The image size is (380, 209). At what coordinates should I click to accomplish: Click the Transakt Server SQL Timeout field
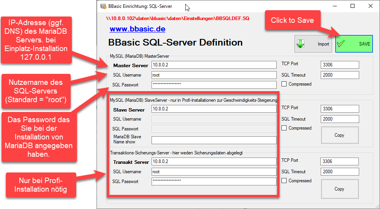340,172
